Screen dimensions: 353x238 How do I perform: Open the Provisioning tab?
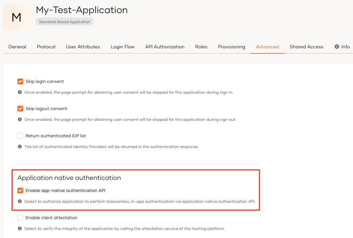[x=232, y=47]
